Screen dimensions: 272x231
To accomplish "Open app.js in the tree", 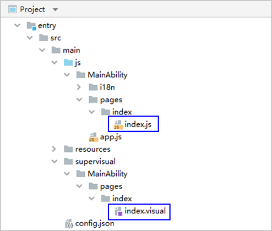I will [111, 137].
